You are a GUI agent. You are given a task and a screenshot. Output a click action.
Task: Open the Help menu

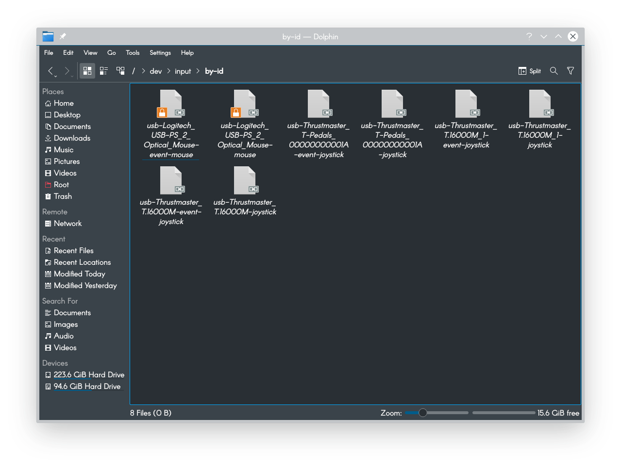pos(187,52)
